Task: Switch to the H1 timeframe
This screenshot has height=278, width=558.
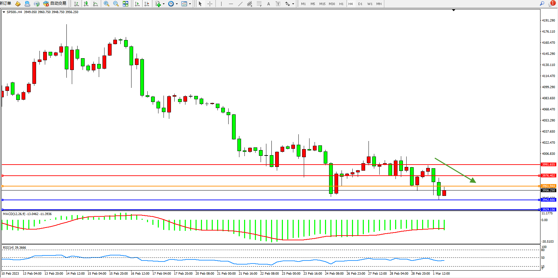Action: pos(341,4)
